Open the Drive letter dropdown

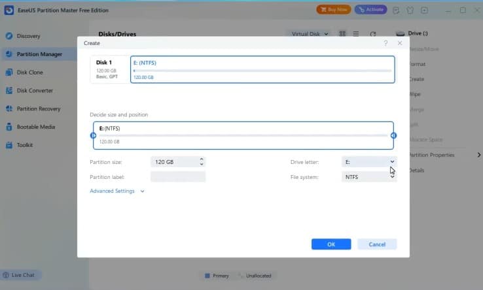click(369, 162)
